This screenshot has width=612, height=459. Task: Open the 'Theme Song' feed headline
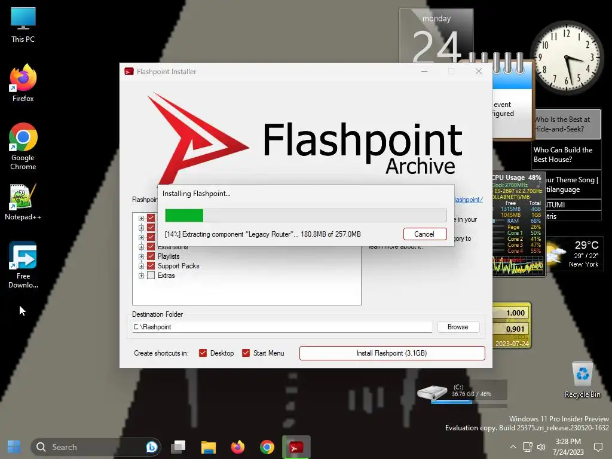point(572,185)
